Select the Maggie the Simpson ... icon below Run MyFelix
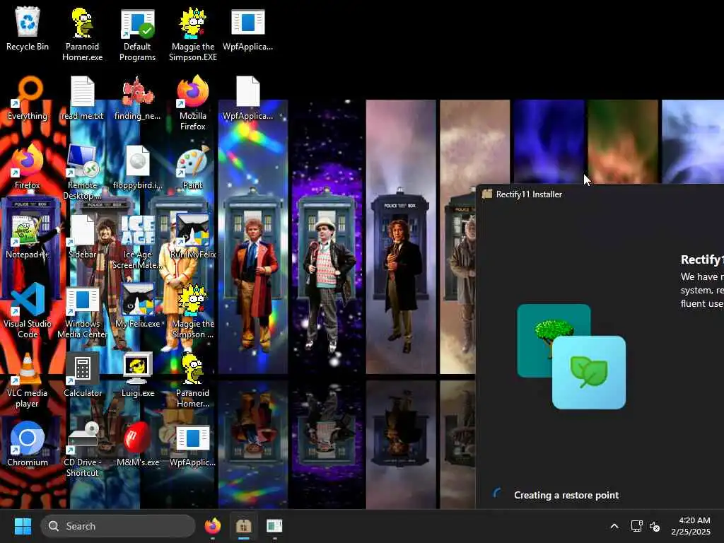The image size is (724, 543). click(192, 312)
